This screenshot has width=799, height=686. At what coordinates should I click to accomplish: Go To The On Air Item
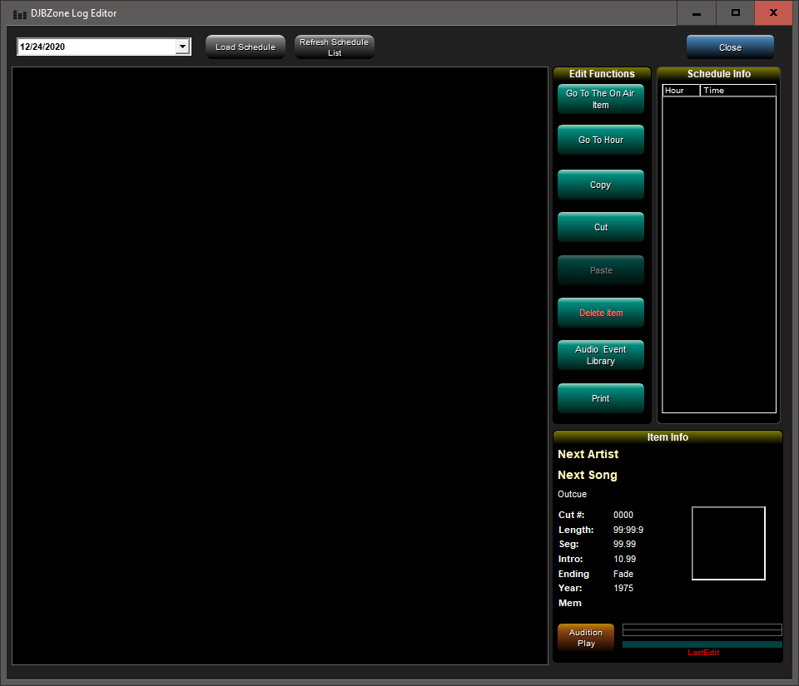(x=600, y=99)
